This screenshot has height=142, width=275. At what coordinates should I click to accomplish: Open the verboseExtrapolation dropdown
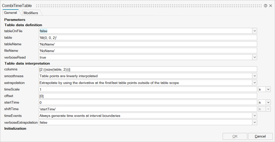[255, 122]
